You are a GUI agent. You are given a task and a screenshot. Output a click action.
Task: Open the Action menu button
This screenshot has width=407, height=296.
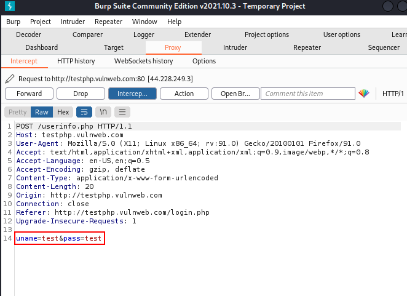coord(184,94)
